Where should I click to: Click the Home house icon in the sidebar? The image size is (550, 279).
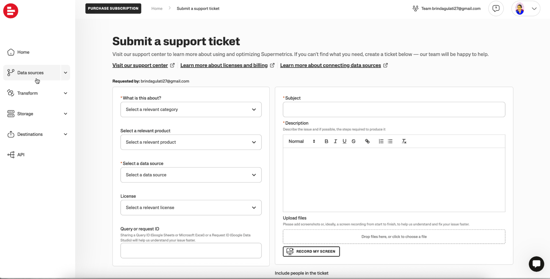click(11, 52)
